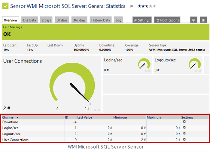The height and width of the screenshot is (152, 210).
Task: Click the comment icon button near Notifications
Action: (x=194, y=20)
